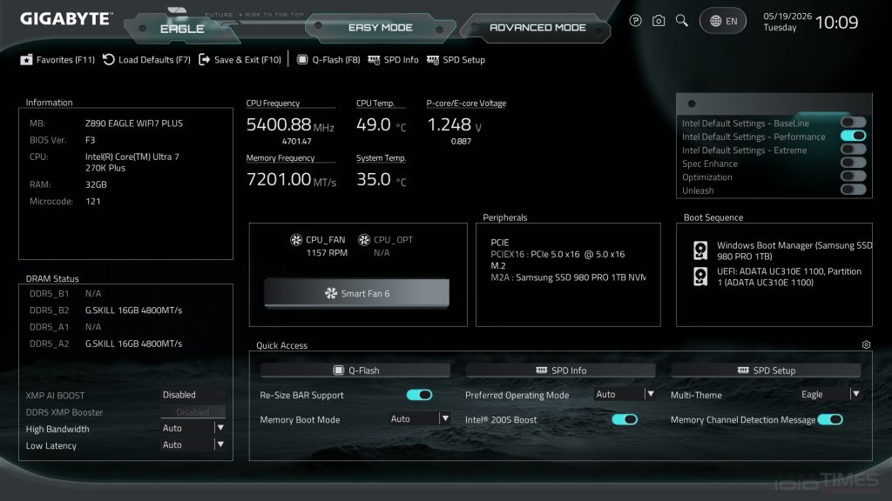Screen dimensions: 892x501
Task: Open the XMP AI BOOST setting value
Action: point(193,394)
